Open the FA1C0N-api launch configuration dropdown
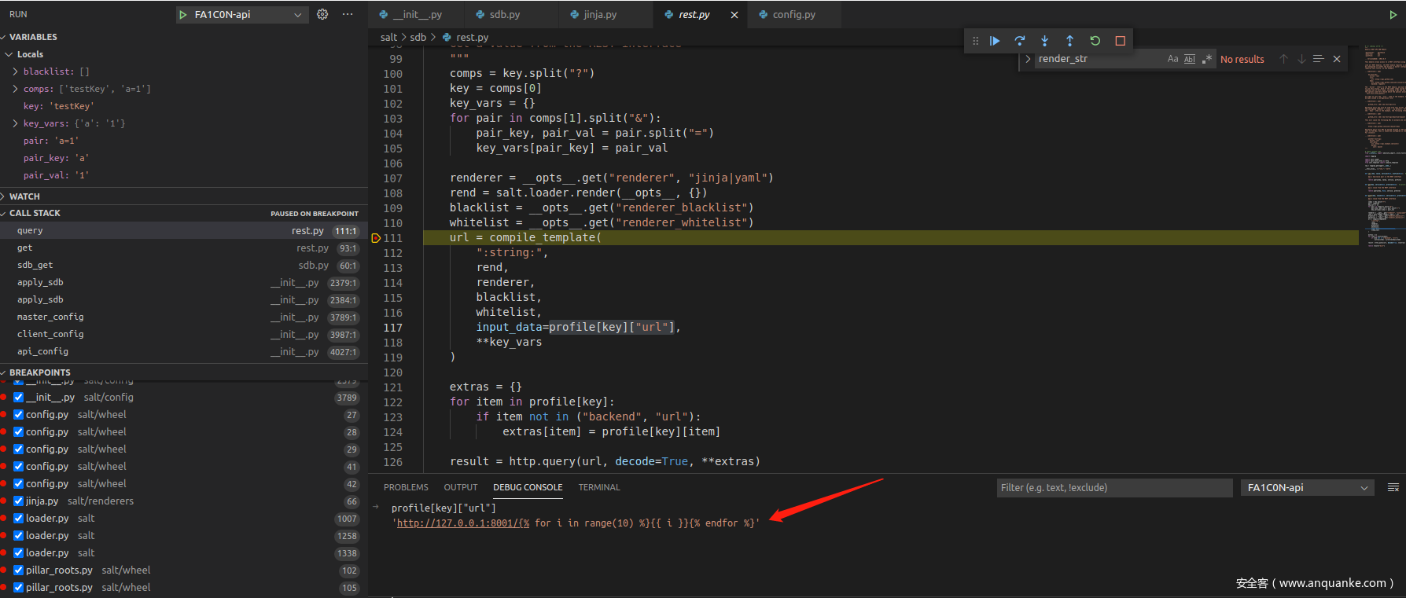 click(x=246, y=15)
